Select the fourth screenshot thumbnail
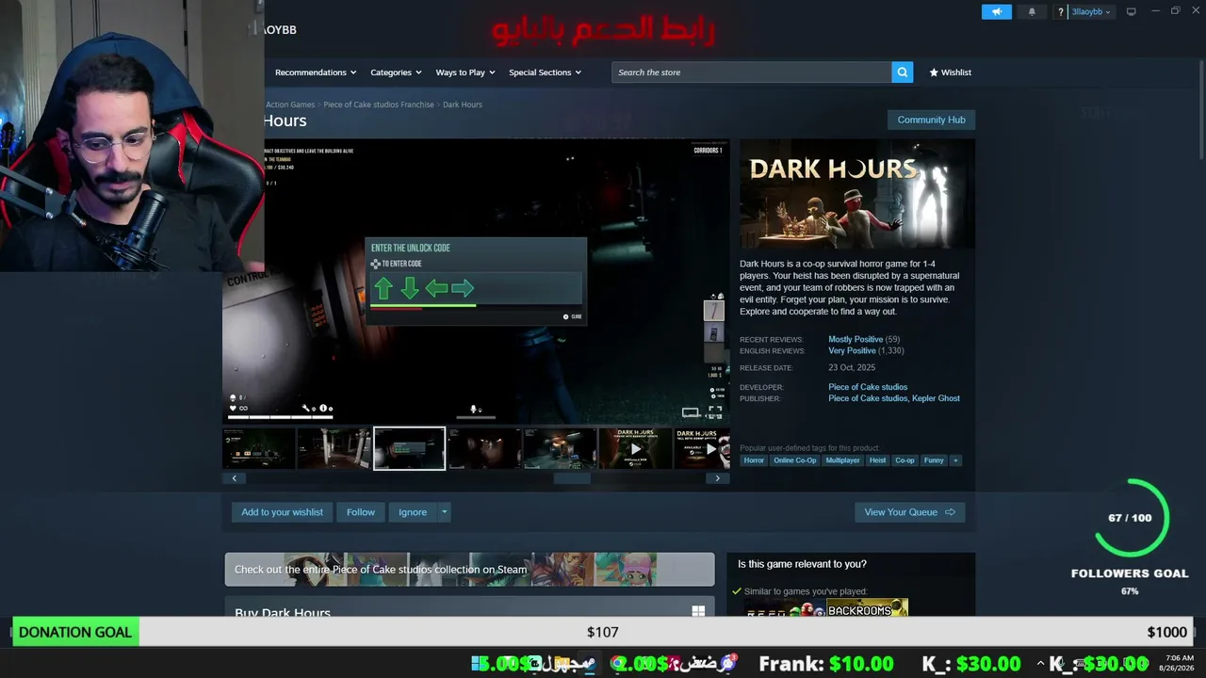The height and width of the screenshot is (678, 1206). (x=484, y=448)
